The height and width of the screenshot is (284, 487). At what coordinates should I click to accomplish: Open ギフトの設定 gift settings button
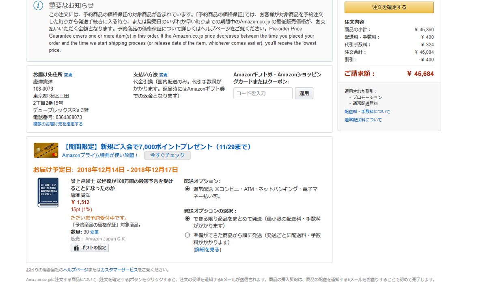click(90, 248)
